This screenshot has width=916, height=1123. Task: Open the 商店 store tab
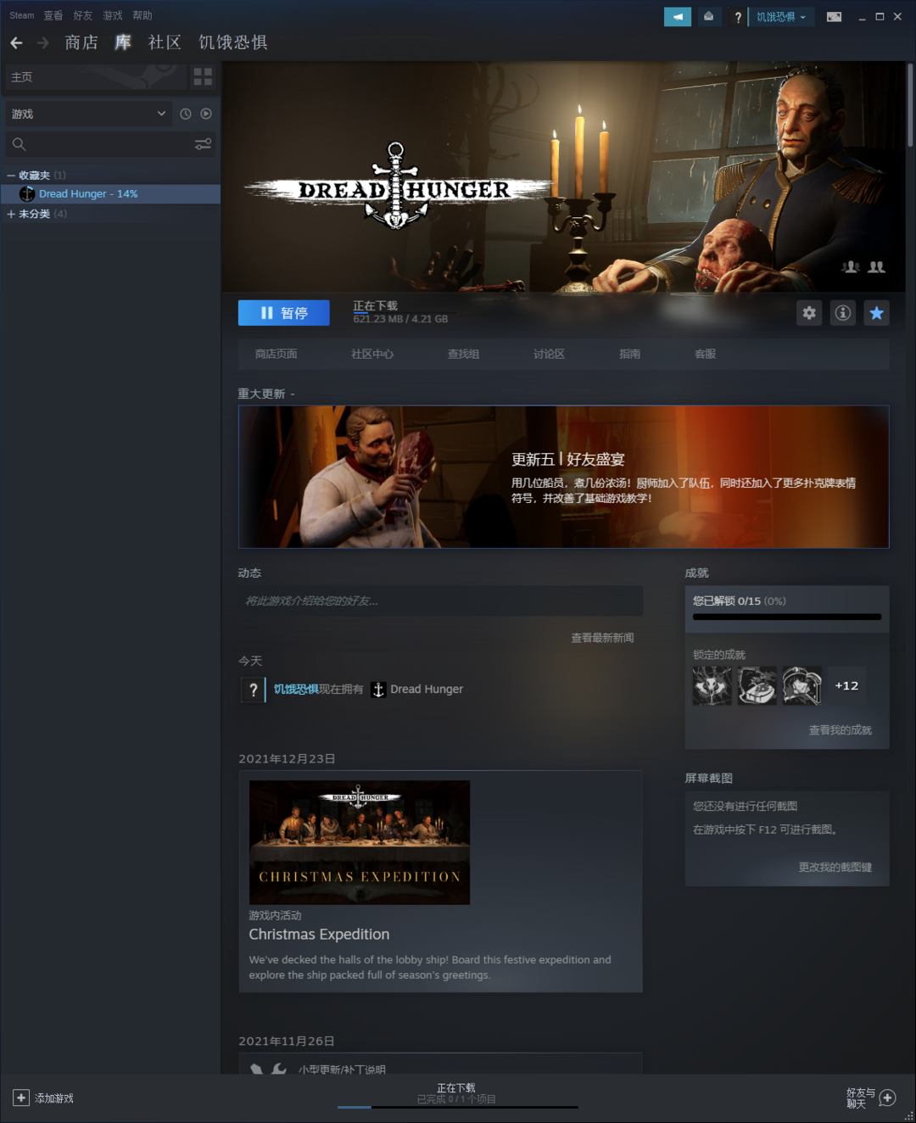(x=81, y=42)
